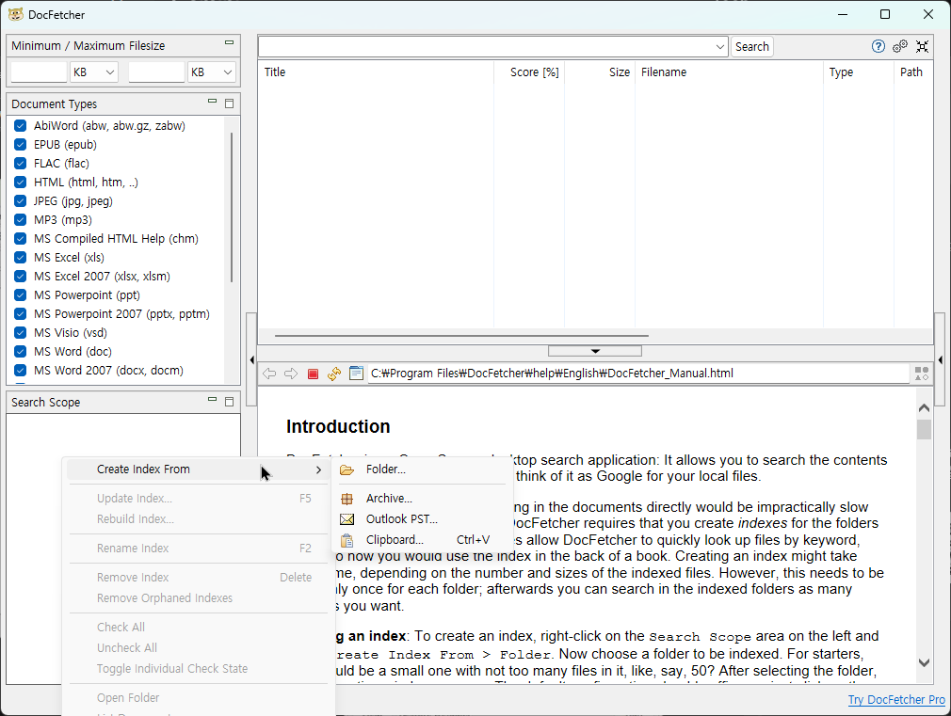
Task: Click the minimum filesize input field
Action: coord(39,72)
